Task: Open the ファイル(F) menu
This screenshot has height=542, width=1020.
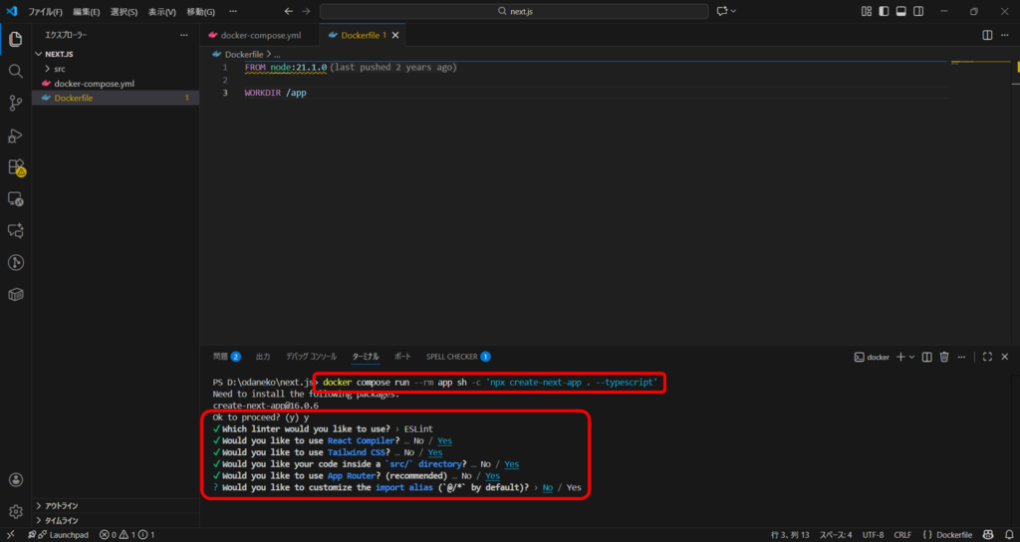Action: click(45, 11)
